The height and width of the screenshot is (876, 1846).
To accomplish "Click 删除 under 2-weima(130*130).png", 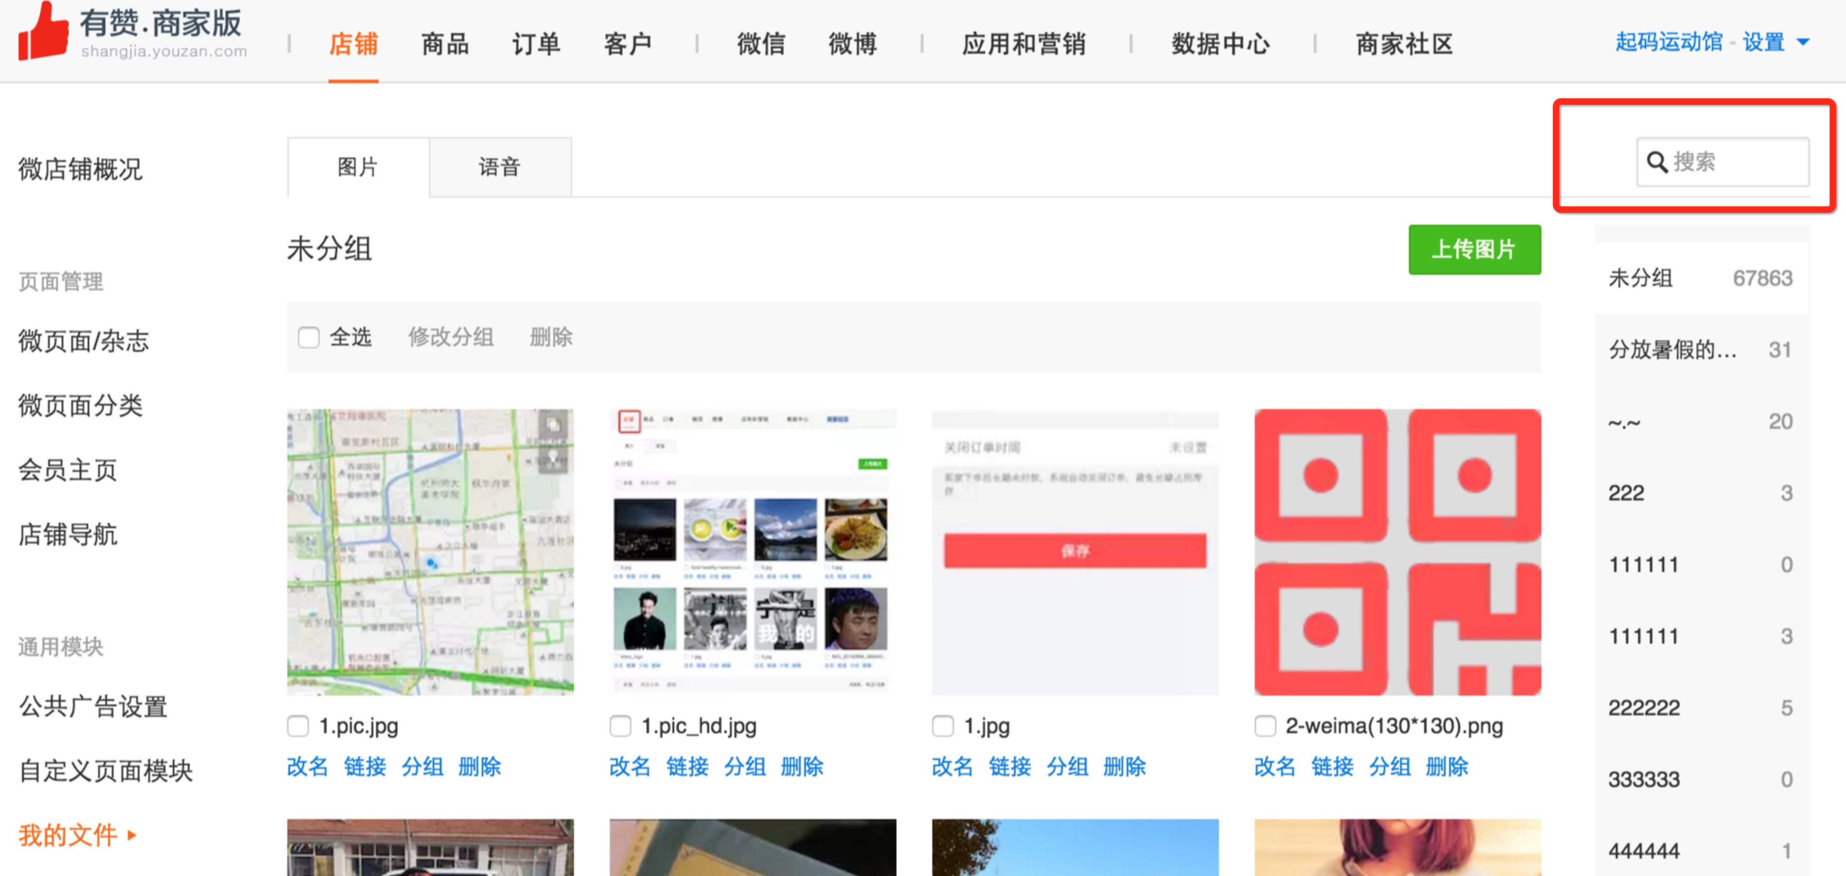I will 1448,767.
